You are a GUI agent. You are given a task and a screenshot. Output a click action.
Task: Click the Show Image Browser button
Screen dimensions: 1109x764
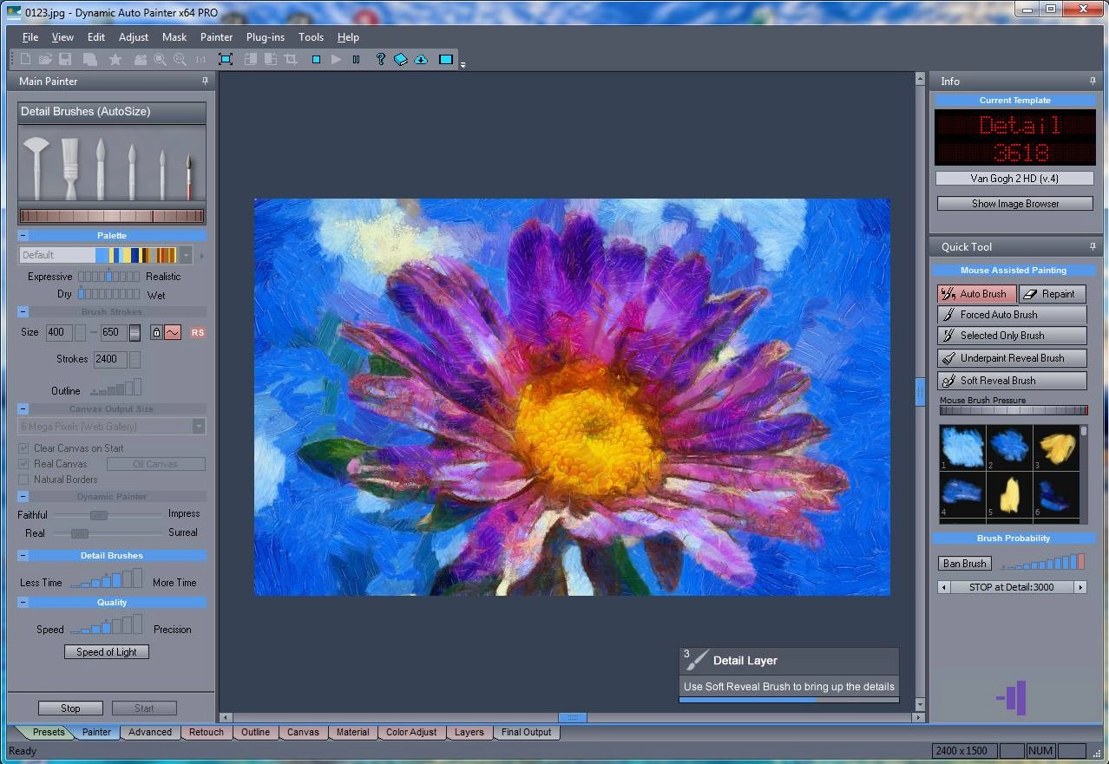click(1015, 204)
